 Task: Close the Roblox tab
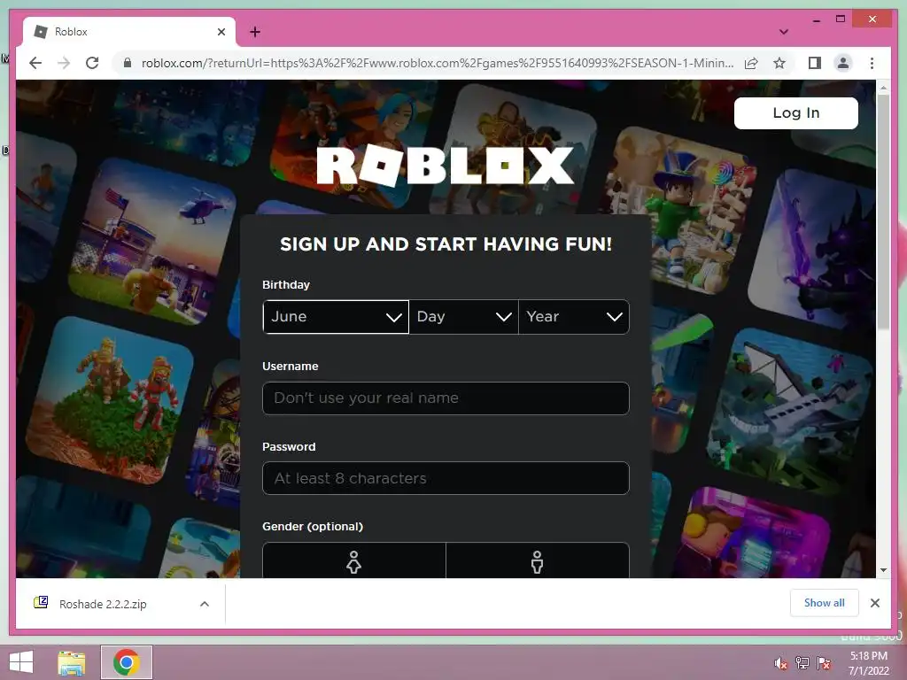click(221, 32)
